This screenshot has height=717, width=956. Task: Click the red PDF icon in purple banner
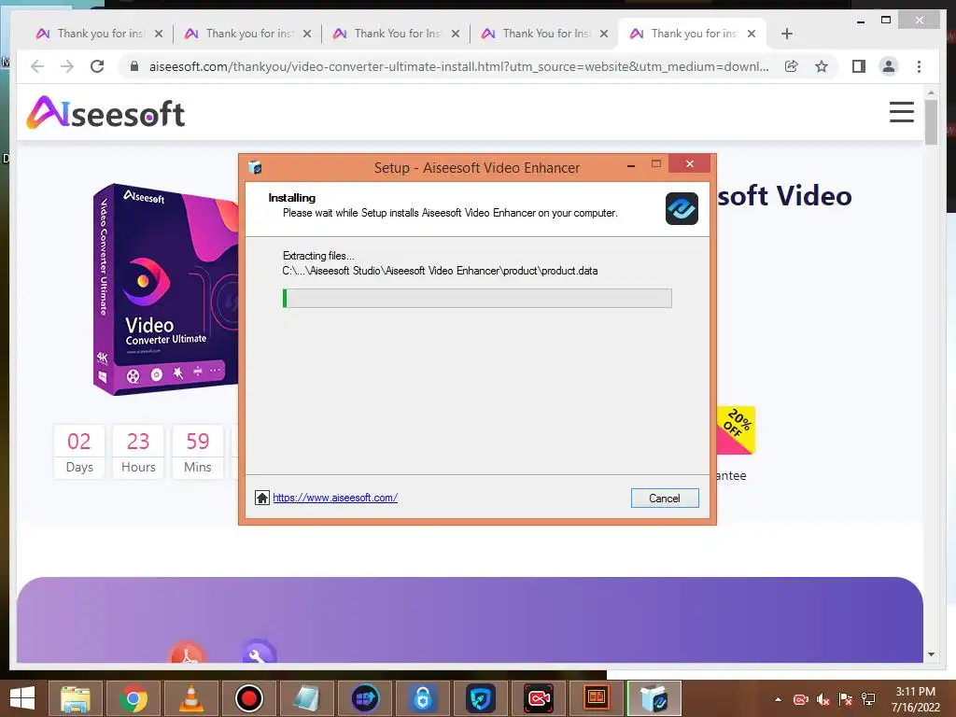(x=187, y=651)
